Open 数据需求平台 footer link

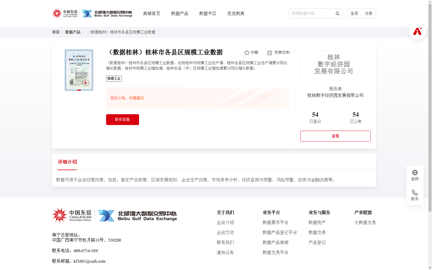[x=275, y=222]
